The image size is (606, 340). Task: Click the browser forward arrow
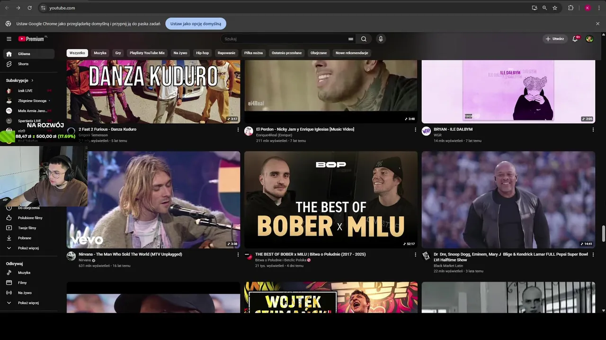click(18, 8)
